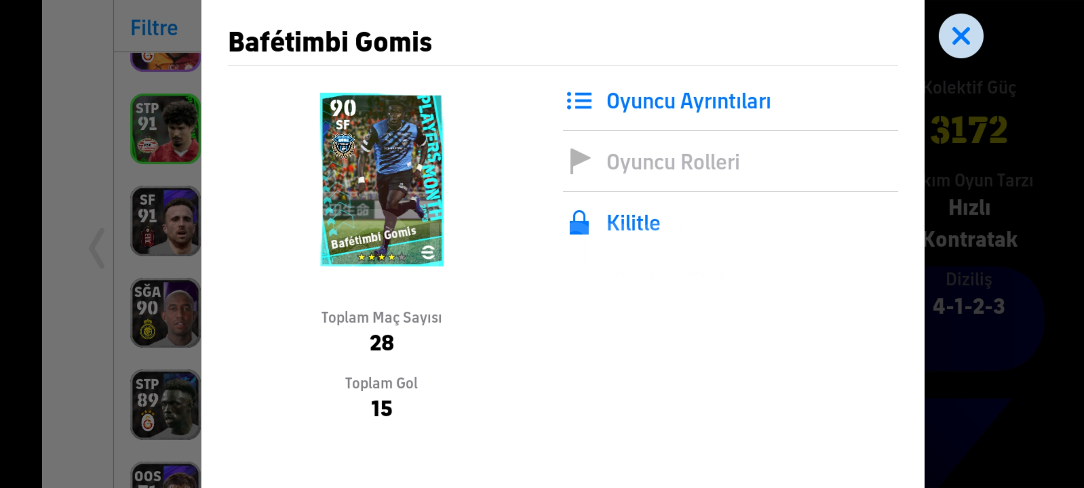Open the Filtre option
1084x488 pixels.
tap(154, 28)
